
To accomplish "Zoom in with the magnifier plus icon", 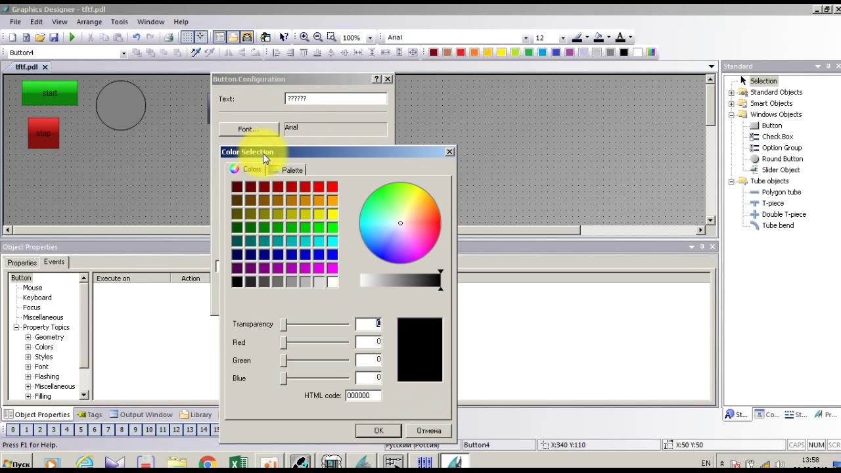I will click(304, 37).
